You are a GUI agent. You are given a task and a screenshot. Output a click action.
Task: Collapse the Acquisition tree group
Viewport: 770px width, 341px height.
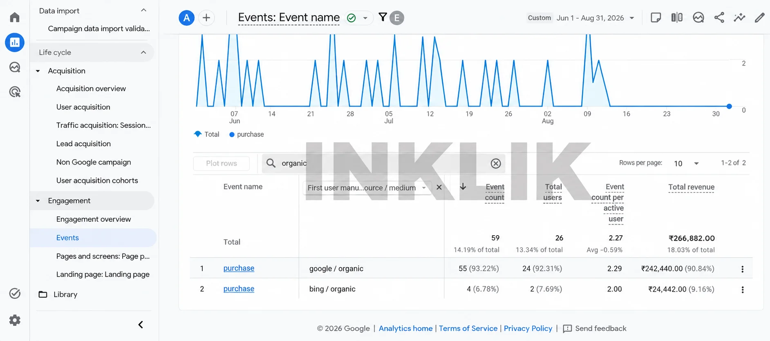[x=38, y=71]
